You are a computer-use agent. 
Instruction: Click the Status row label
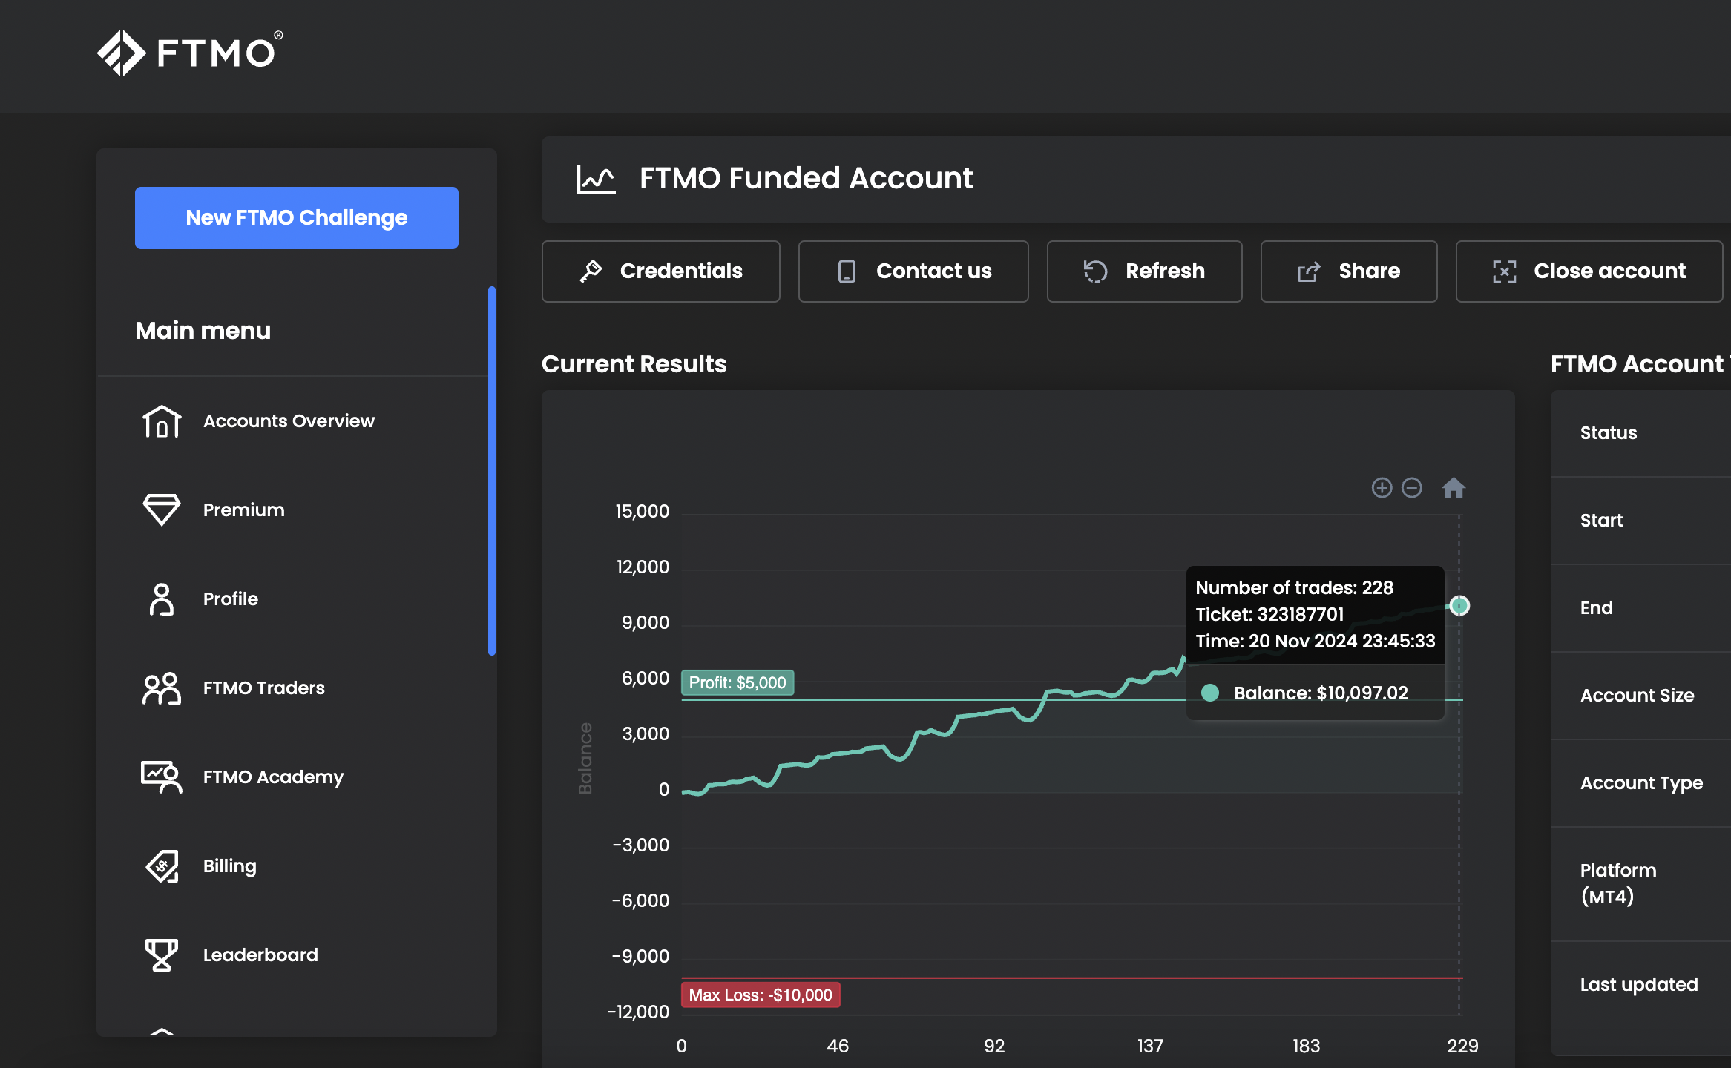[1609, 433]
